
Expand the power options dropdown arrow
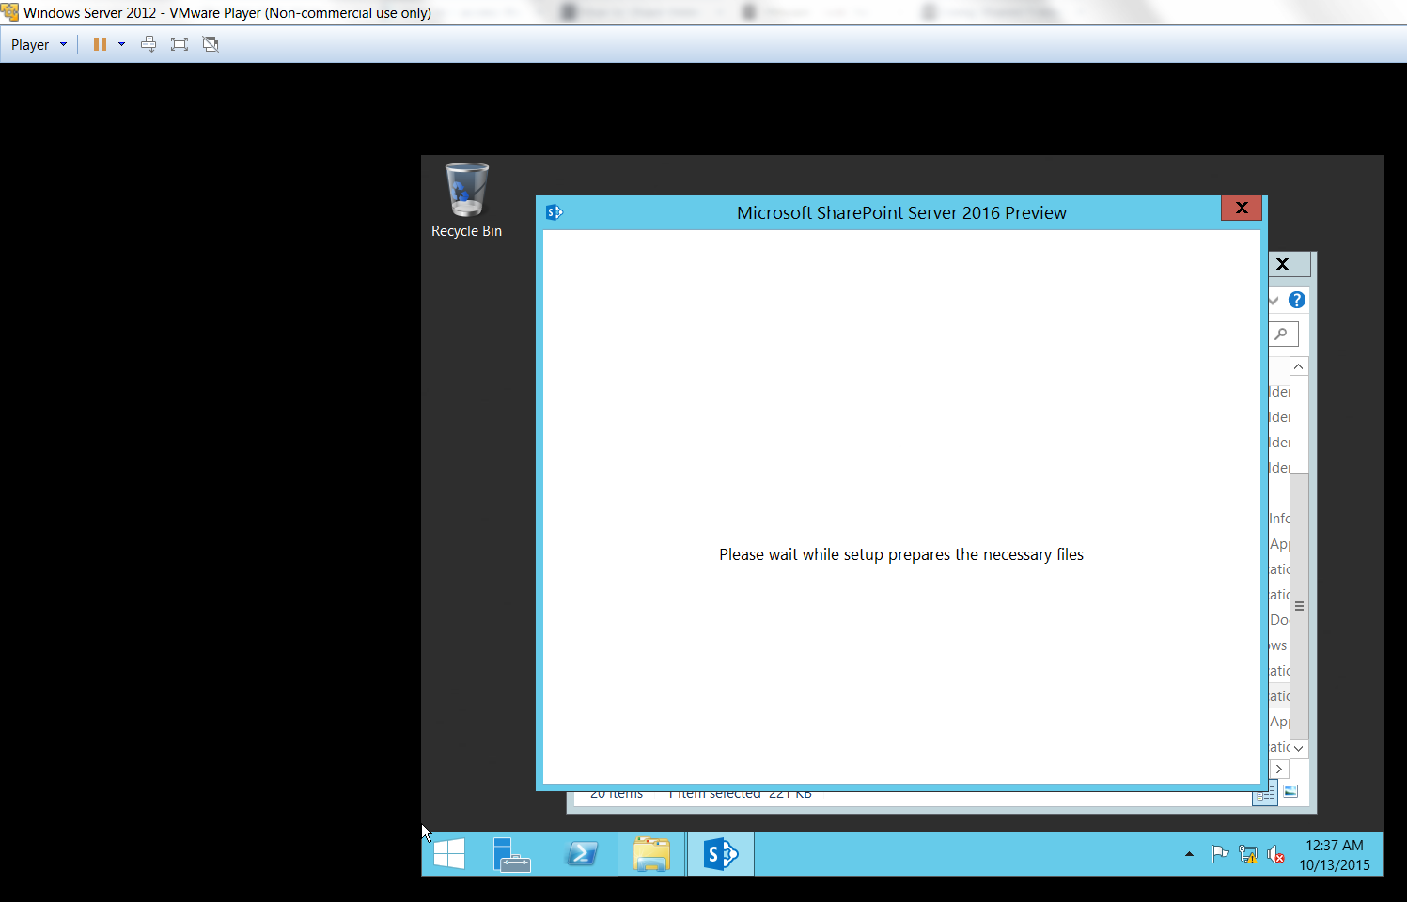point(121,44)
